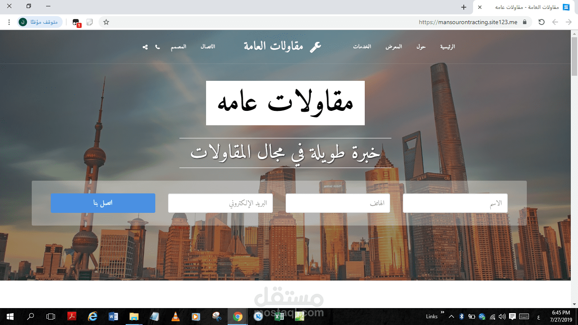Switch to Google Chrome on taskbar
The height and width of the screenshot is (325, 578).
coord(238,317)
